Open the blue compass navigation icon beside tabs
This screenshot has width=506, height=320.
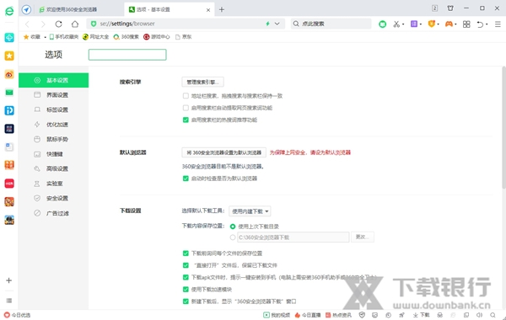click(26, 9)
